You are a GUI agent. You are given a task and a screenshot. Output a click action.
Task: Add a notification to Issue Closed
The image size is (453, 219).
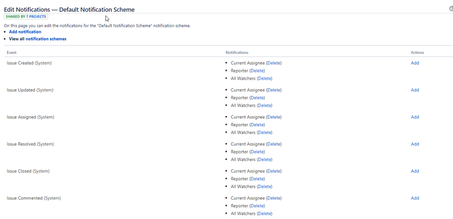coord(415,171)
